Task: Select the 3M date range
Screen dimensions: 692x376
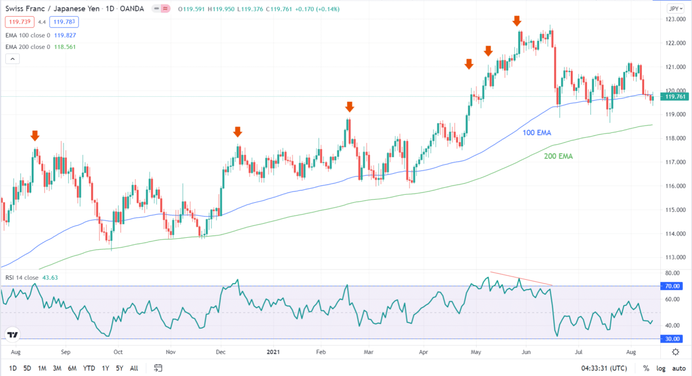Action: [x=57, y=368]
